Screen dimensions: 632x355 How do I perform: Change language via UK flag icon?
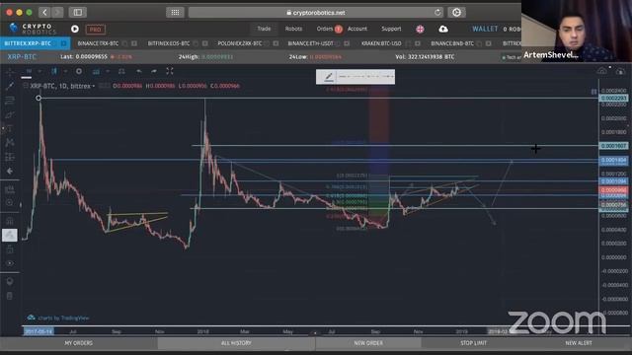point(420,29)
